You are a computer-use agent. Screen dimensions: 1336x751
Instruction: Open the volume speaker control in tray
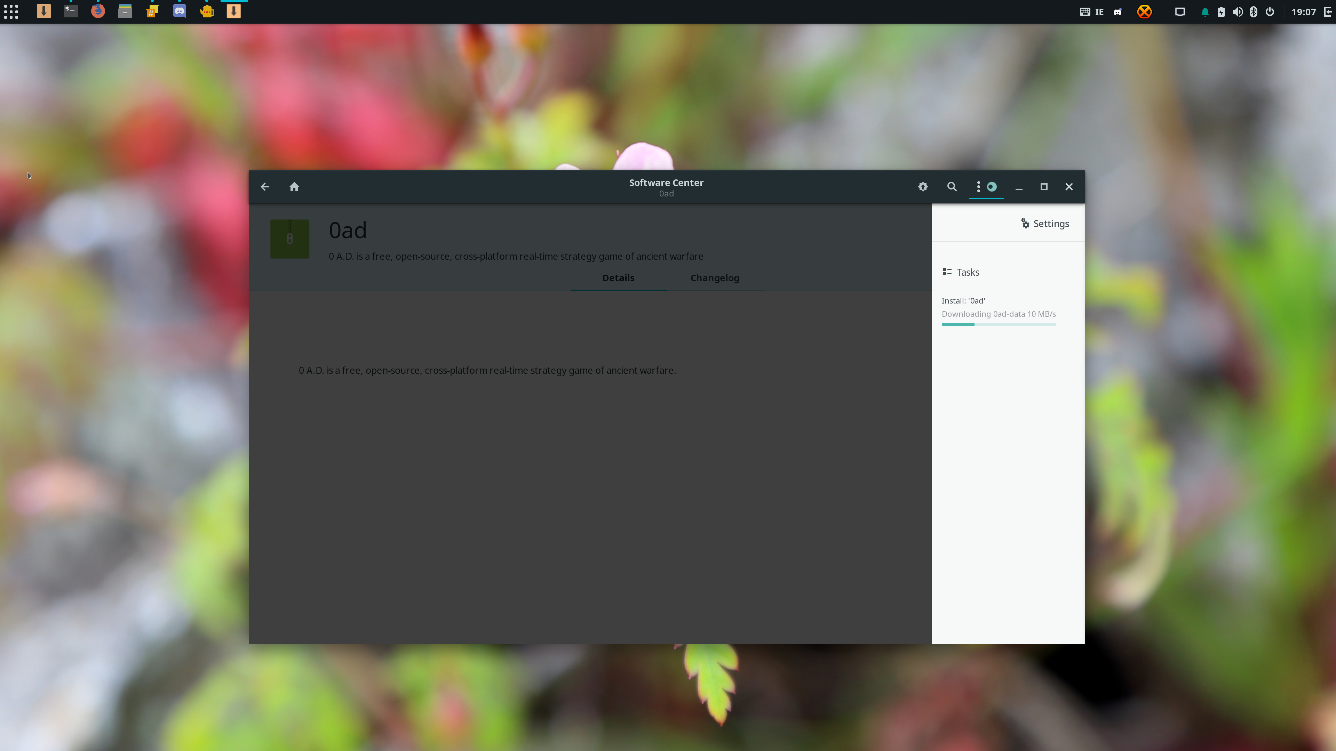tap(1238, 11)
